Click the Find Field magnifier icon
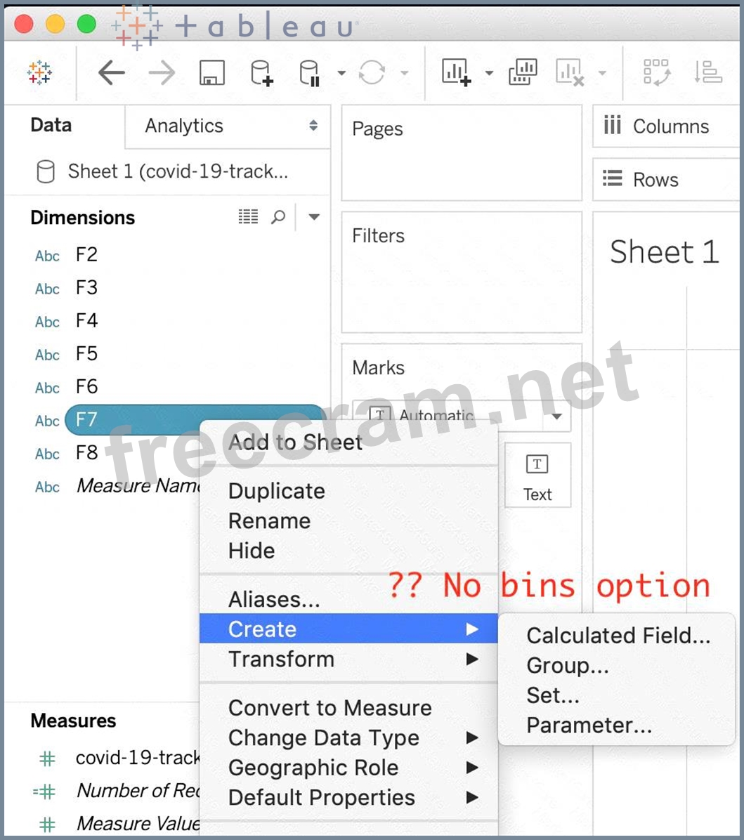This screenshot has width=744, height=840. pyautogui.click(x=278, y=218)
